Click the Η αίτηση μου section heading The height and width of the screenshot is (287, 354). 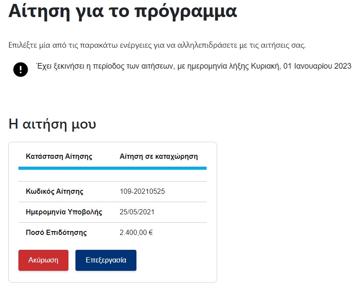pos(52,124)
